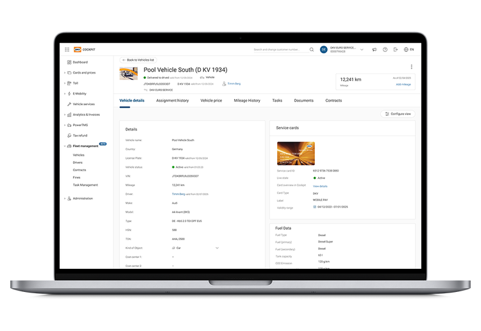
Task: Click the Tax refund sidebar icon
Action: [69, 135]
